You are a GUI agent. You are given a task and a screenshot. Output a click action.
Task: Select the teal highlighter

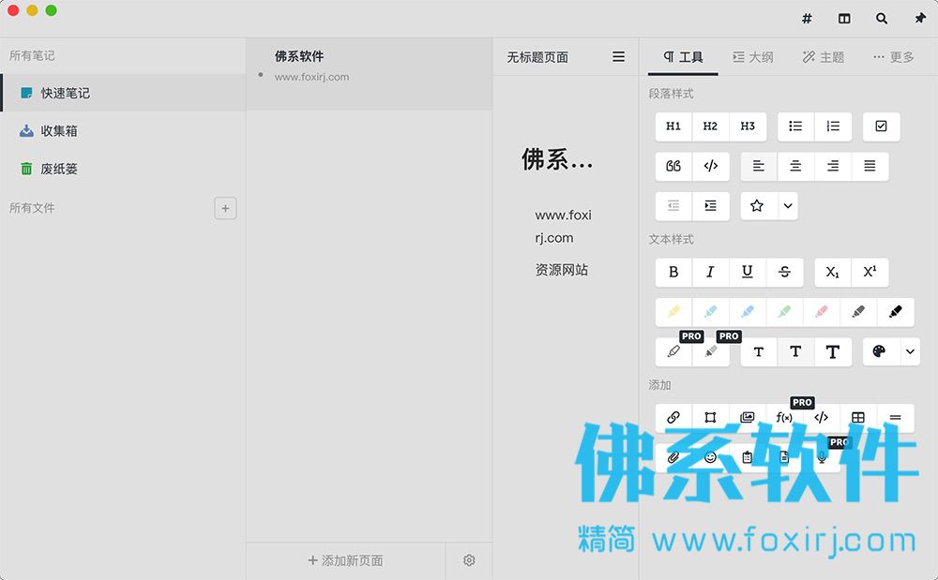click(x=711, y=312)
